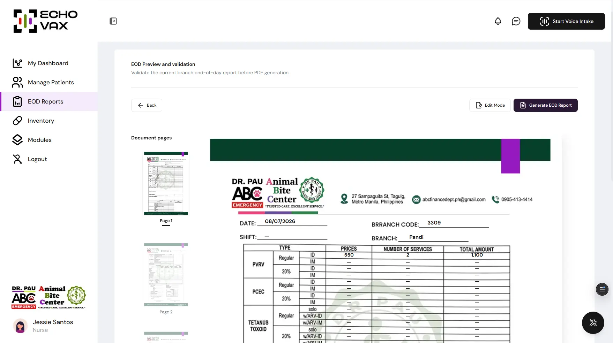
Task: Click the Inventory pill icon
Action: click(x=17, y=121)
